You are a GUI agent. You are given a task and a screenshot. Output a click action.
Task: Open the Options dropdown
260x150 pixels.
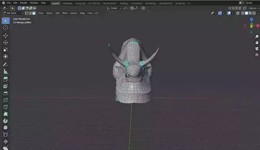click(x=254, y=8)
